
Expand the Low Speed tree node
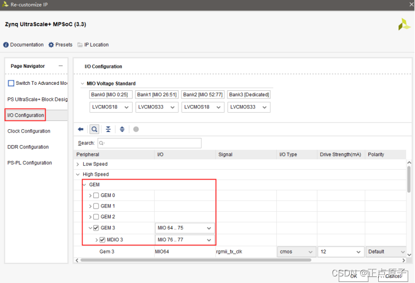[x=78, y=164]
